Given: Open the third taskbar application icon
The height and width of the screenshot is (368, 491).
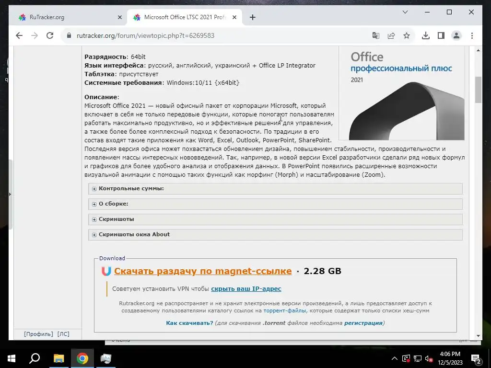Looking at the screenshot, I should (106, 358).
